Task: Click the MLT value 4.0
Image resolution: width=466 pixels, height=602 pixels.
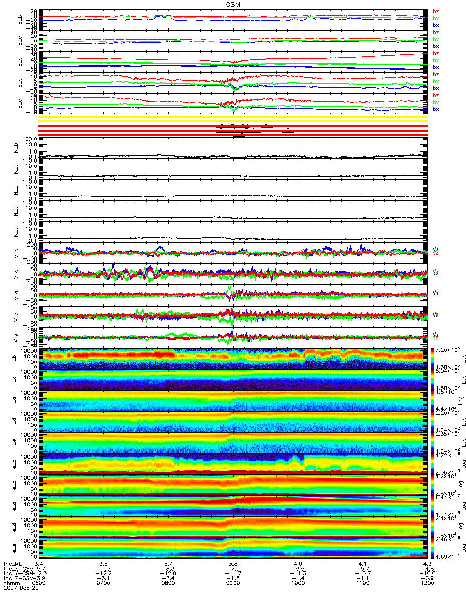Action: pyautogui.click(x=298, y=563)
